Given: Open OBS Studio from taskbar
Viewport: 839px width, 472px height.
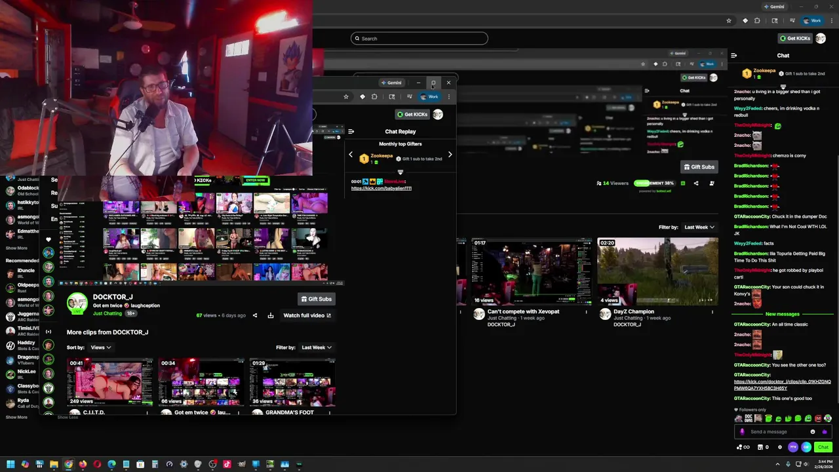Looking at the screenshot, I should 212,464.
